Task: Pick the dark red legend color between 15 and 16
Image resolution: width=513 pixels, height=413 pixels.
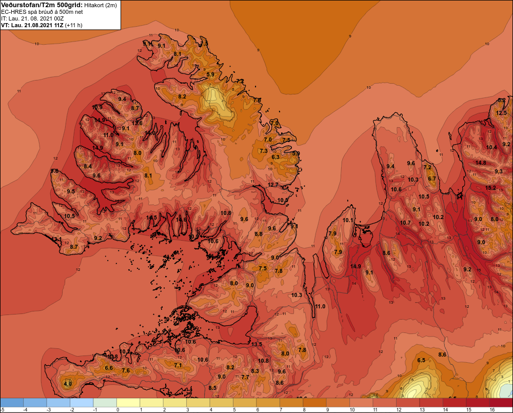Action: click(478, 403)
